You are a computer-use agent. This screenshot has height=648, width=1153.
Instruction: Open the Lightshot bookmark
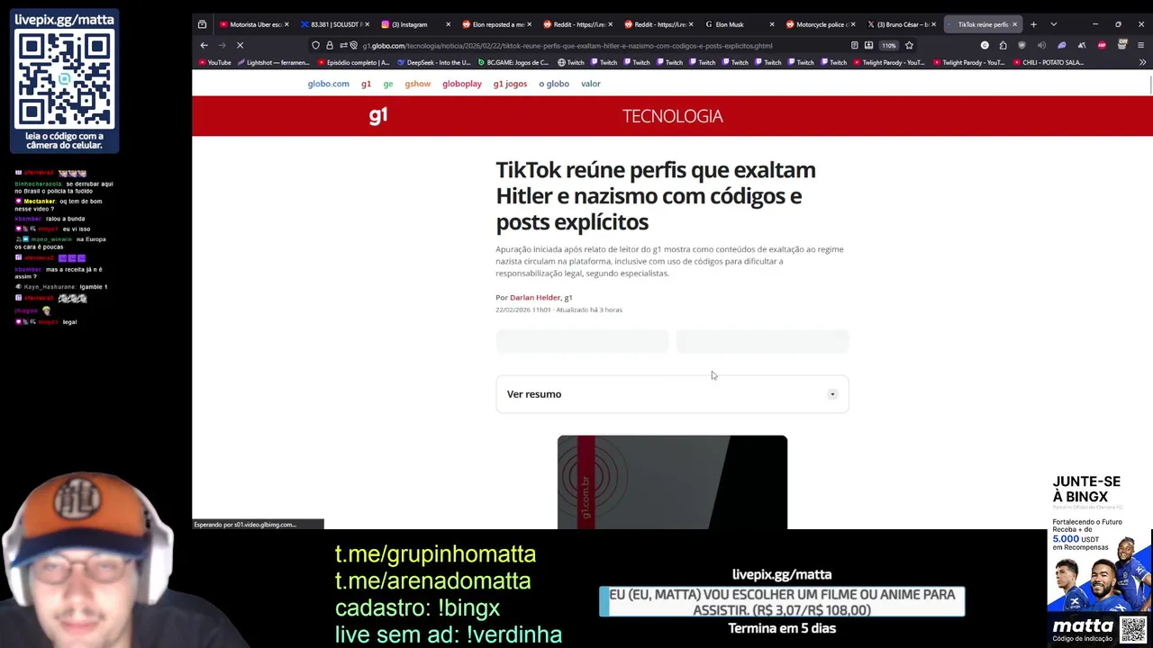[x=274, y=62]
